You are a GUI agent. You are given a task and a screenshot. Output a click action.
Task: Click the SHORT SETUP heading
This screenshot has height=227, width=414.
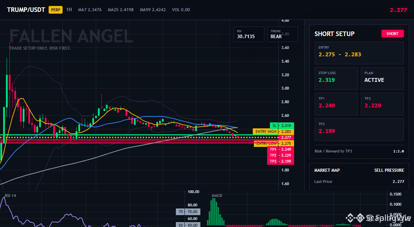(x=335, y=34)
